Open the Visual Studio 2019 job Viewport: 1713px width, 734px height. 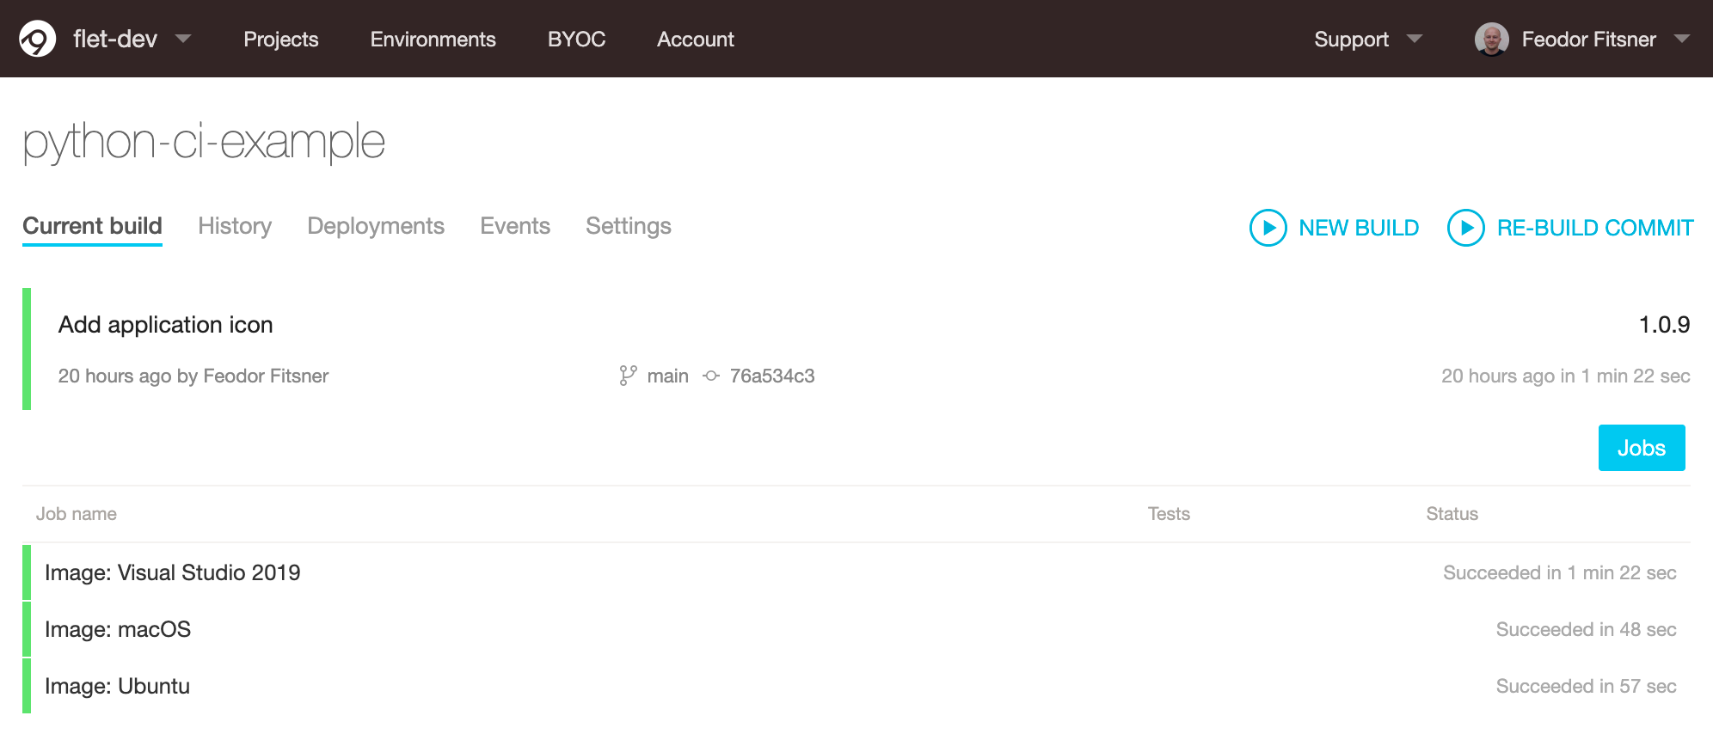pyautogui.click(x=173, y=572)
